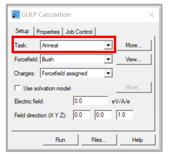
Task: Open the Properties tab
Action: (48, 32)
